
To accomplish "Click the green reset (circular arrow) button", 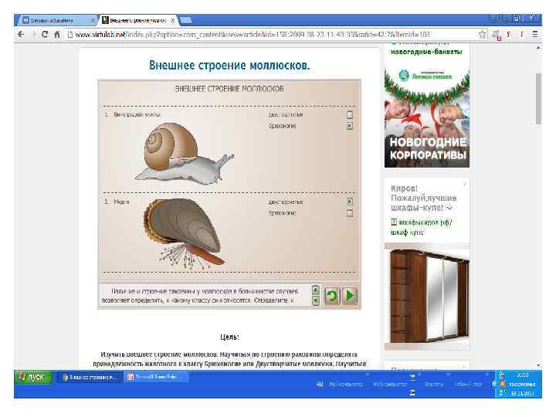I will pyautogui.click(x=332, y=295).
